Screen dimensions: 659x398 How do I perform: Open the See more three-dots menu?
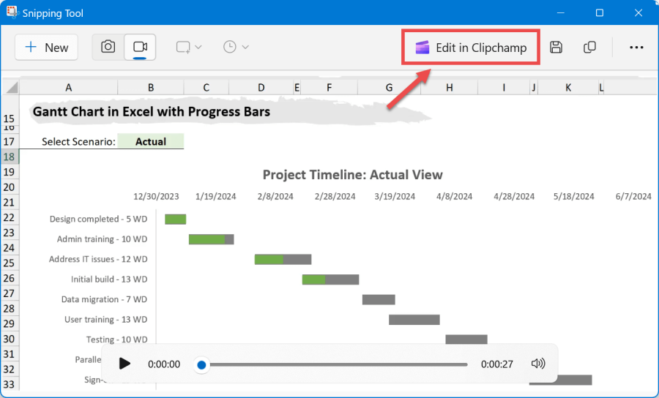click(x=636, y=48)
